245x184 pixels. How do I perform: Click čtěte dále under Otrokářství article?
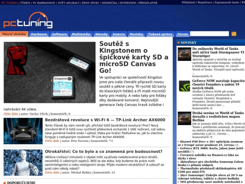click(x=52, y=173)
